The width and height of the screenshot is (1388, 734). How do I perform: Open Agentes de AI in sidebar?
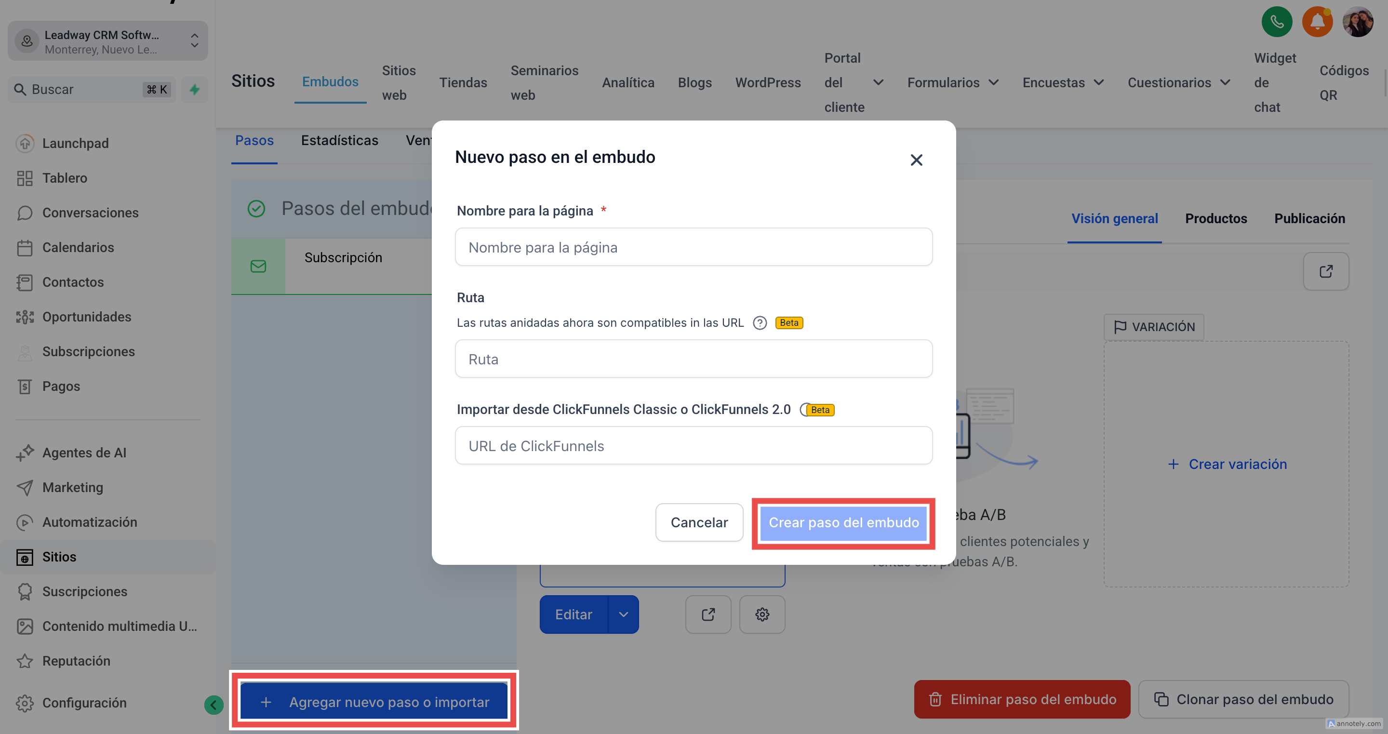(x=84, y=453)
